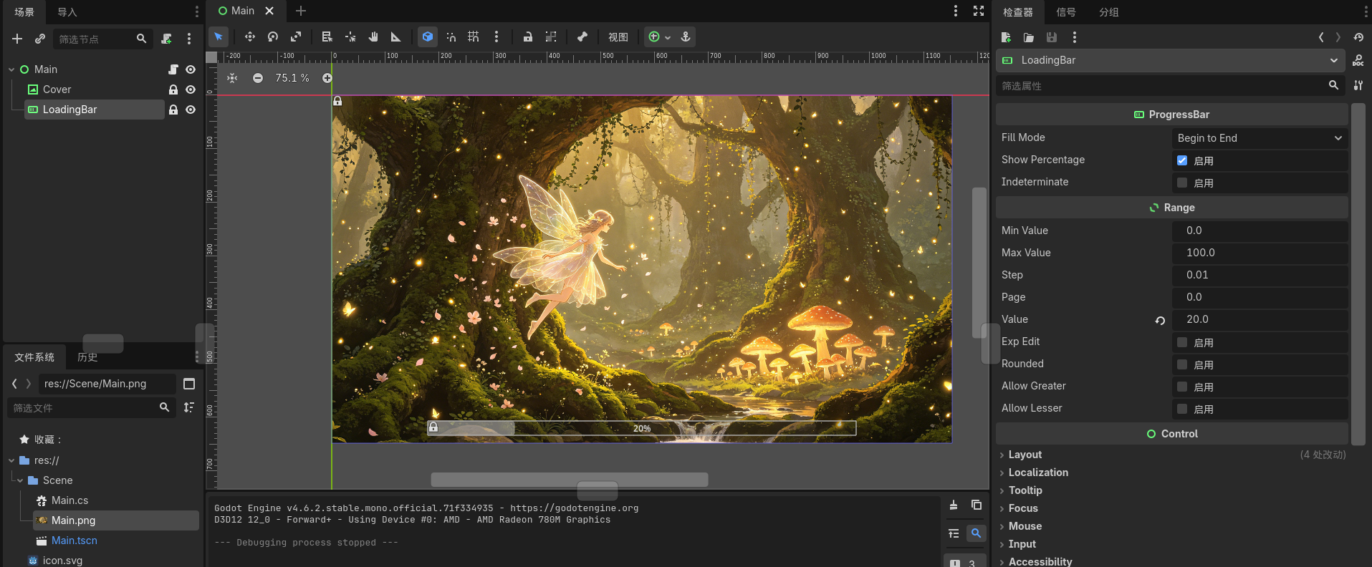Zoom out of the 2D viewport
The width and height of the screenshot is (1372, 567).
click(258, 78)
